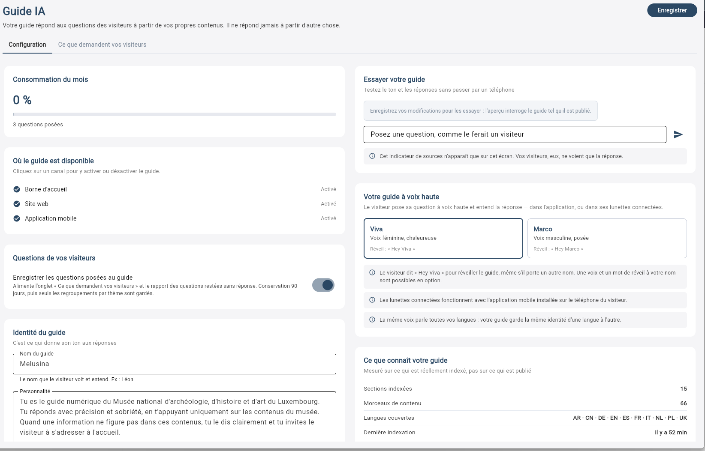
Task: Click the checkmark icon beside Site web
Action: 17,204
